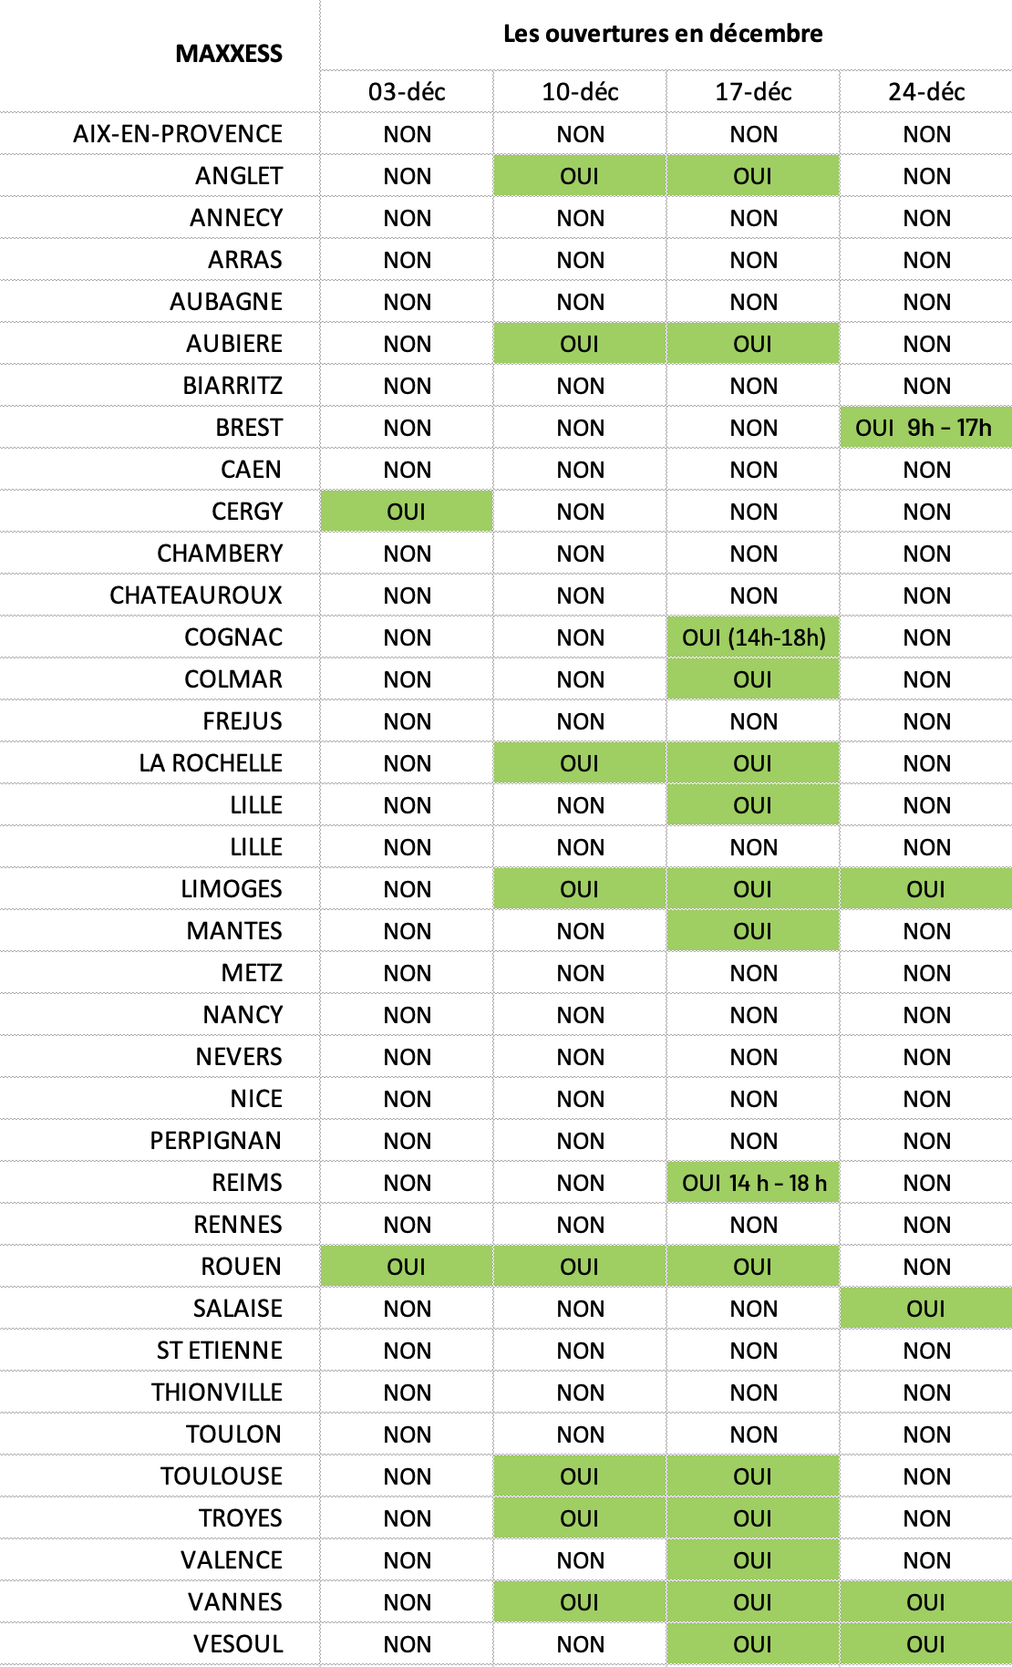Click the ANGLET row label
This screenshot has height=1667, width=1012.
tap(239, 176)
